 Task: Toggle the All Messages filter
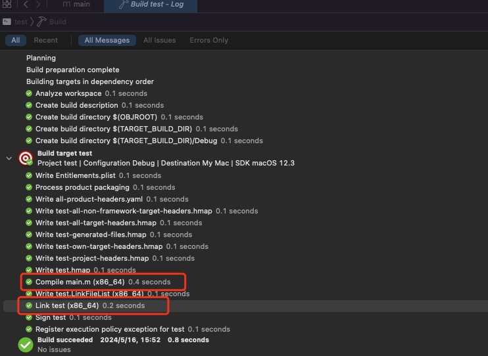tap(107, 40)
